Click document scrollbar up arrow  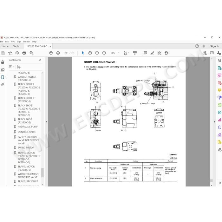coord(212,58)
